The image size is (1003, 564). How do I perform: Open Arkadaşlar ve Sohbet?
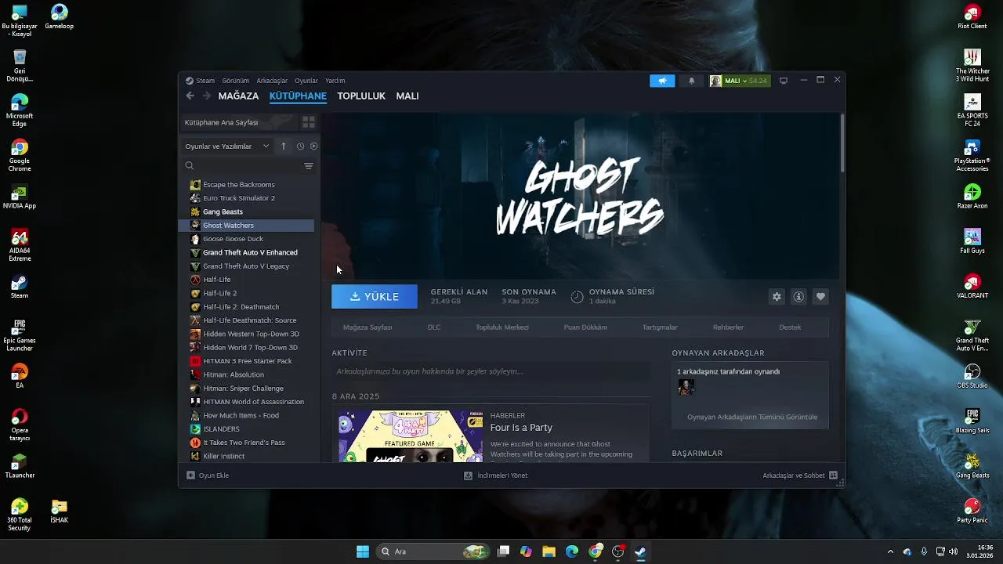[799, 475]
